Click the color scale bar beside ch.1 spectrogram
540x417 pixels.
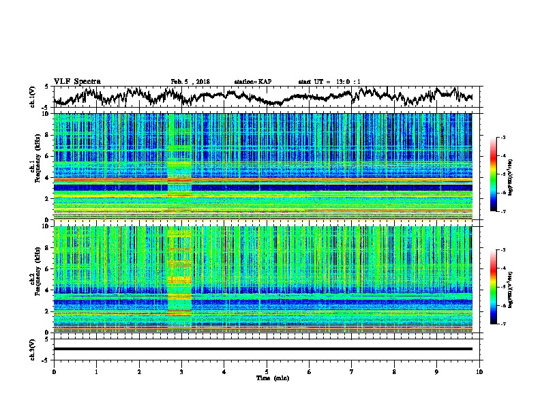[494, 174]
